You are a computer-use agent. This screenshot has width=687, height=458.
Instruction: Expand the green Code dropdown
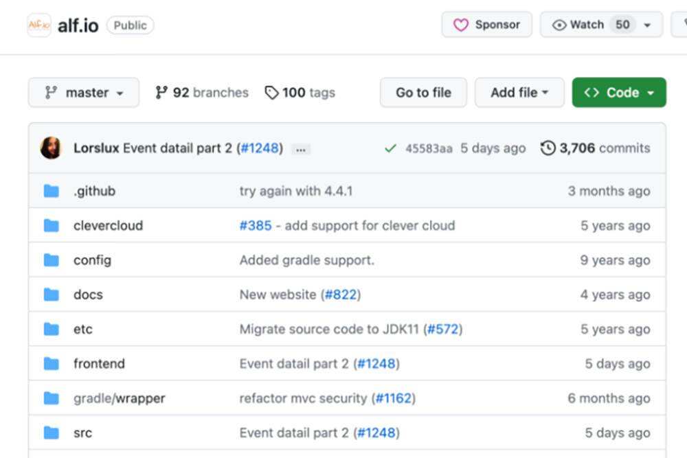click(x=619, y=93)
